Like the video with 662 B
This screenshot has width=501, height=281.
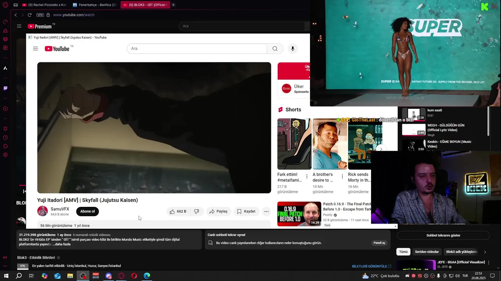click(178, 212)
